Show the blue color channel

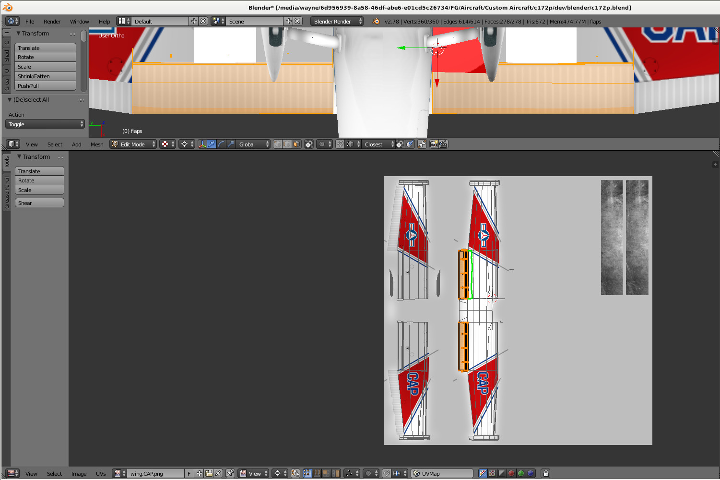[x=531, y=473]
